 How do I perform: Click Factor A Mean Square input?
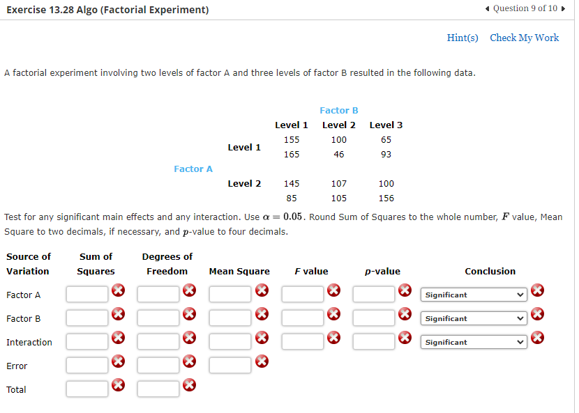click(x=230, y=295)
